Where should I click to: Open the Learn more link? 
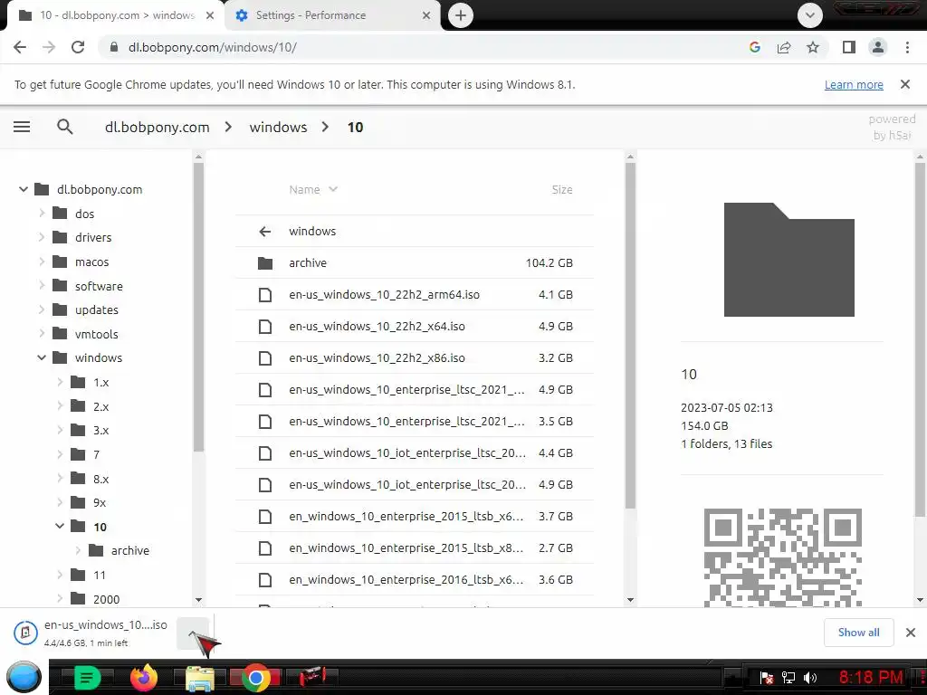(854, 84)
